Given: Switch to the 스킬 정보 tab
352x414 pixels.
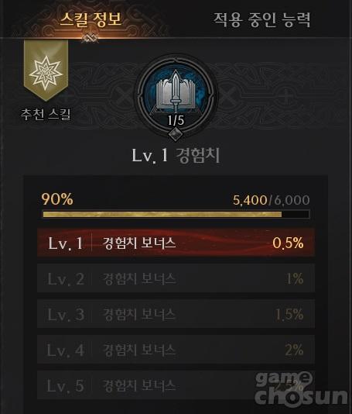Looking at the screenshot, I should pyautogui.click(x=91, y=19).
